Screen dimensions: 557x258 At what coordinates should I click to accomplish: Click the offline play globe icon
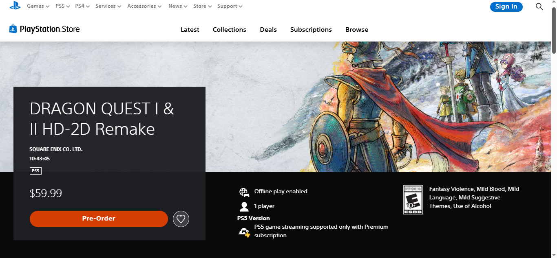(x=244, y=192)
